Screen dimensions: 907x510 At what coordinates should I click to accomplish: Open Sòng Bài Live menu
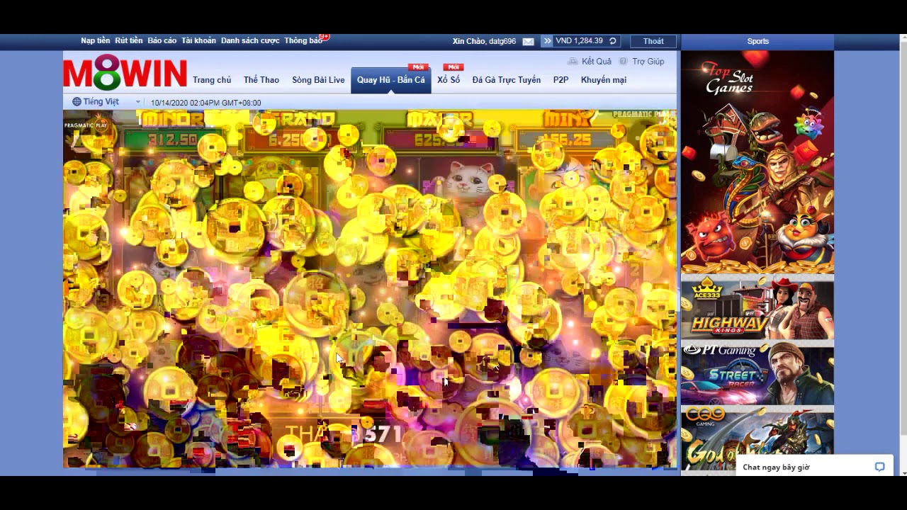318,80
